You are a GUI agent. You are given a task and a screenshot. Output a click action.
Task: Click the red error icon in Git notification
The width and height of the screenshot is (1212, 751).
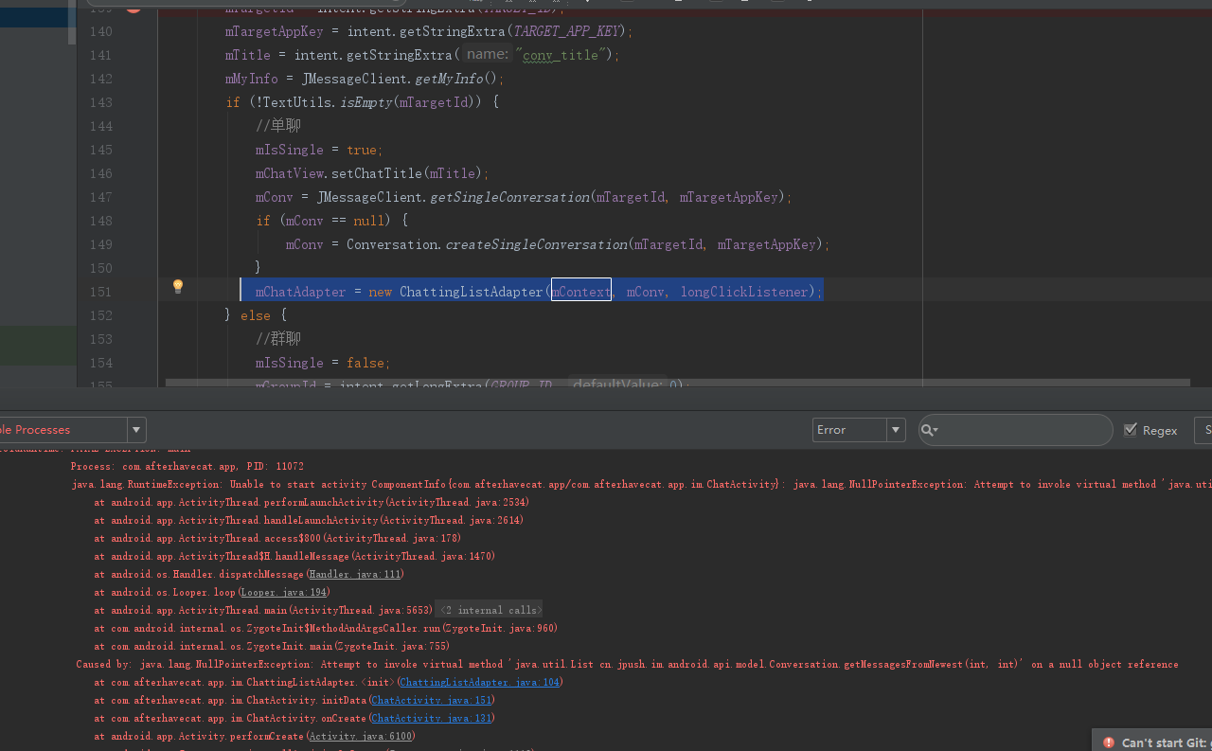pyautogui.click(x=1109, y=742)
